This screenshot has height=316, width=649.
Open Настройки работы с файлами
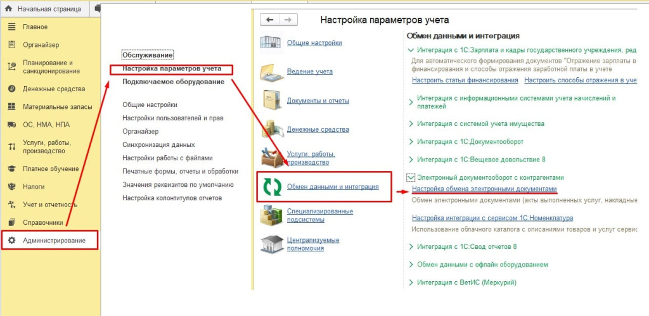(x=167, y=158)
